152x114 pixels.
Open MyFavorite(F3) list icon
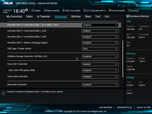tap(45, 10)
